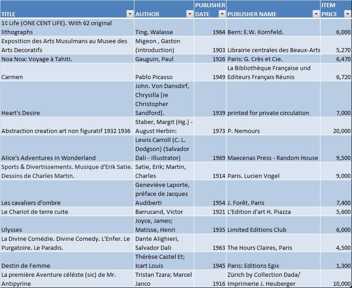352x288 pixels.
Task: Click the title cell 'Destin de Femme'
Action: pyautogui.click(x=67, y=261)
